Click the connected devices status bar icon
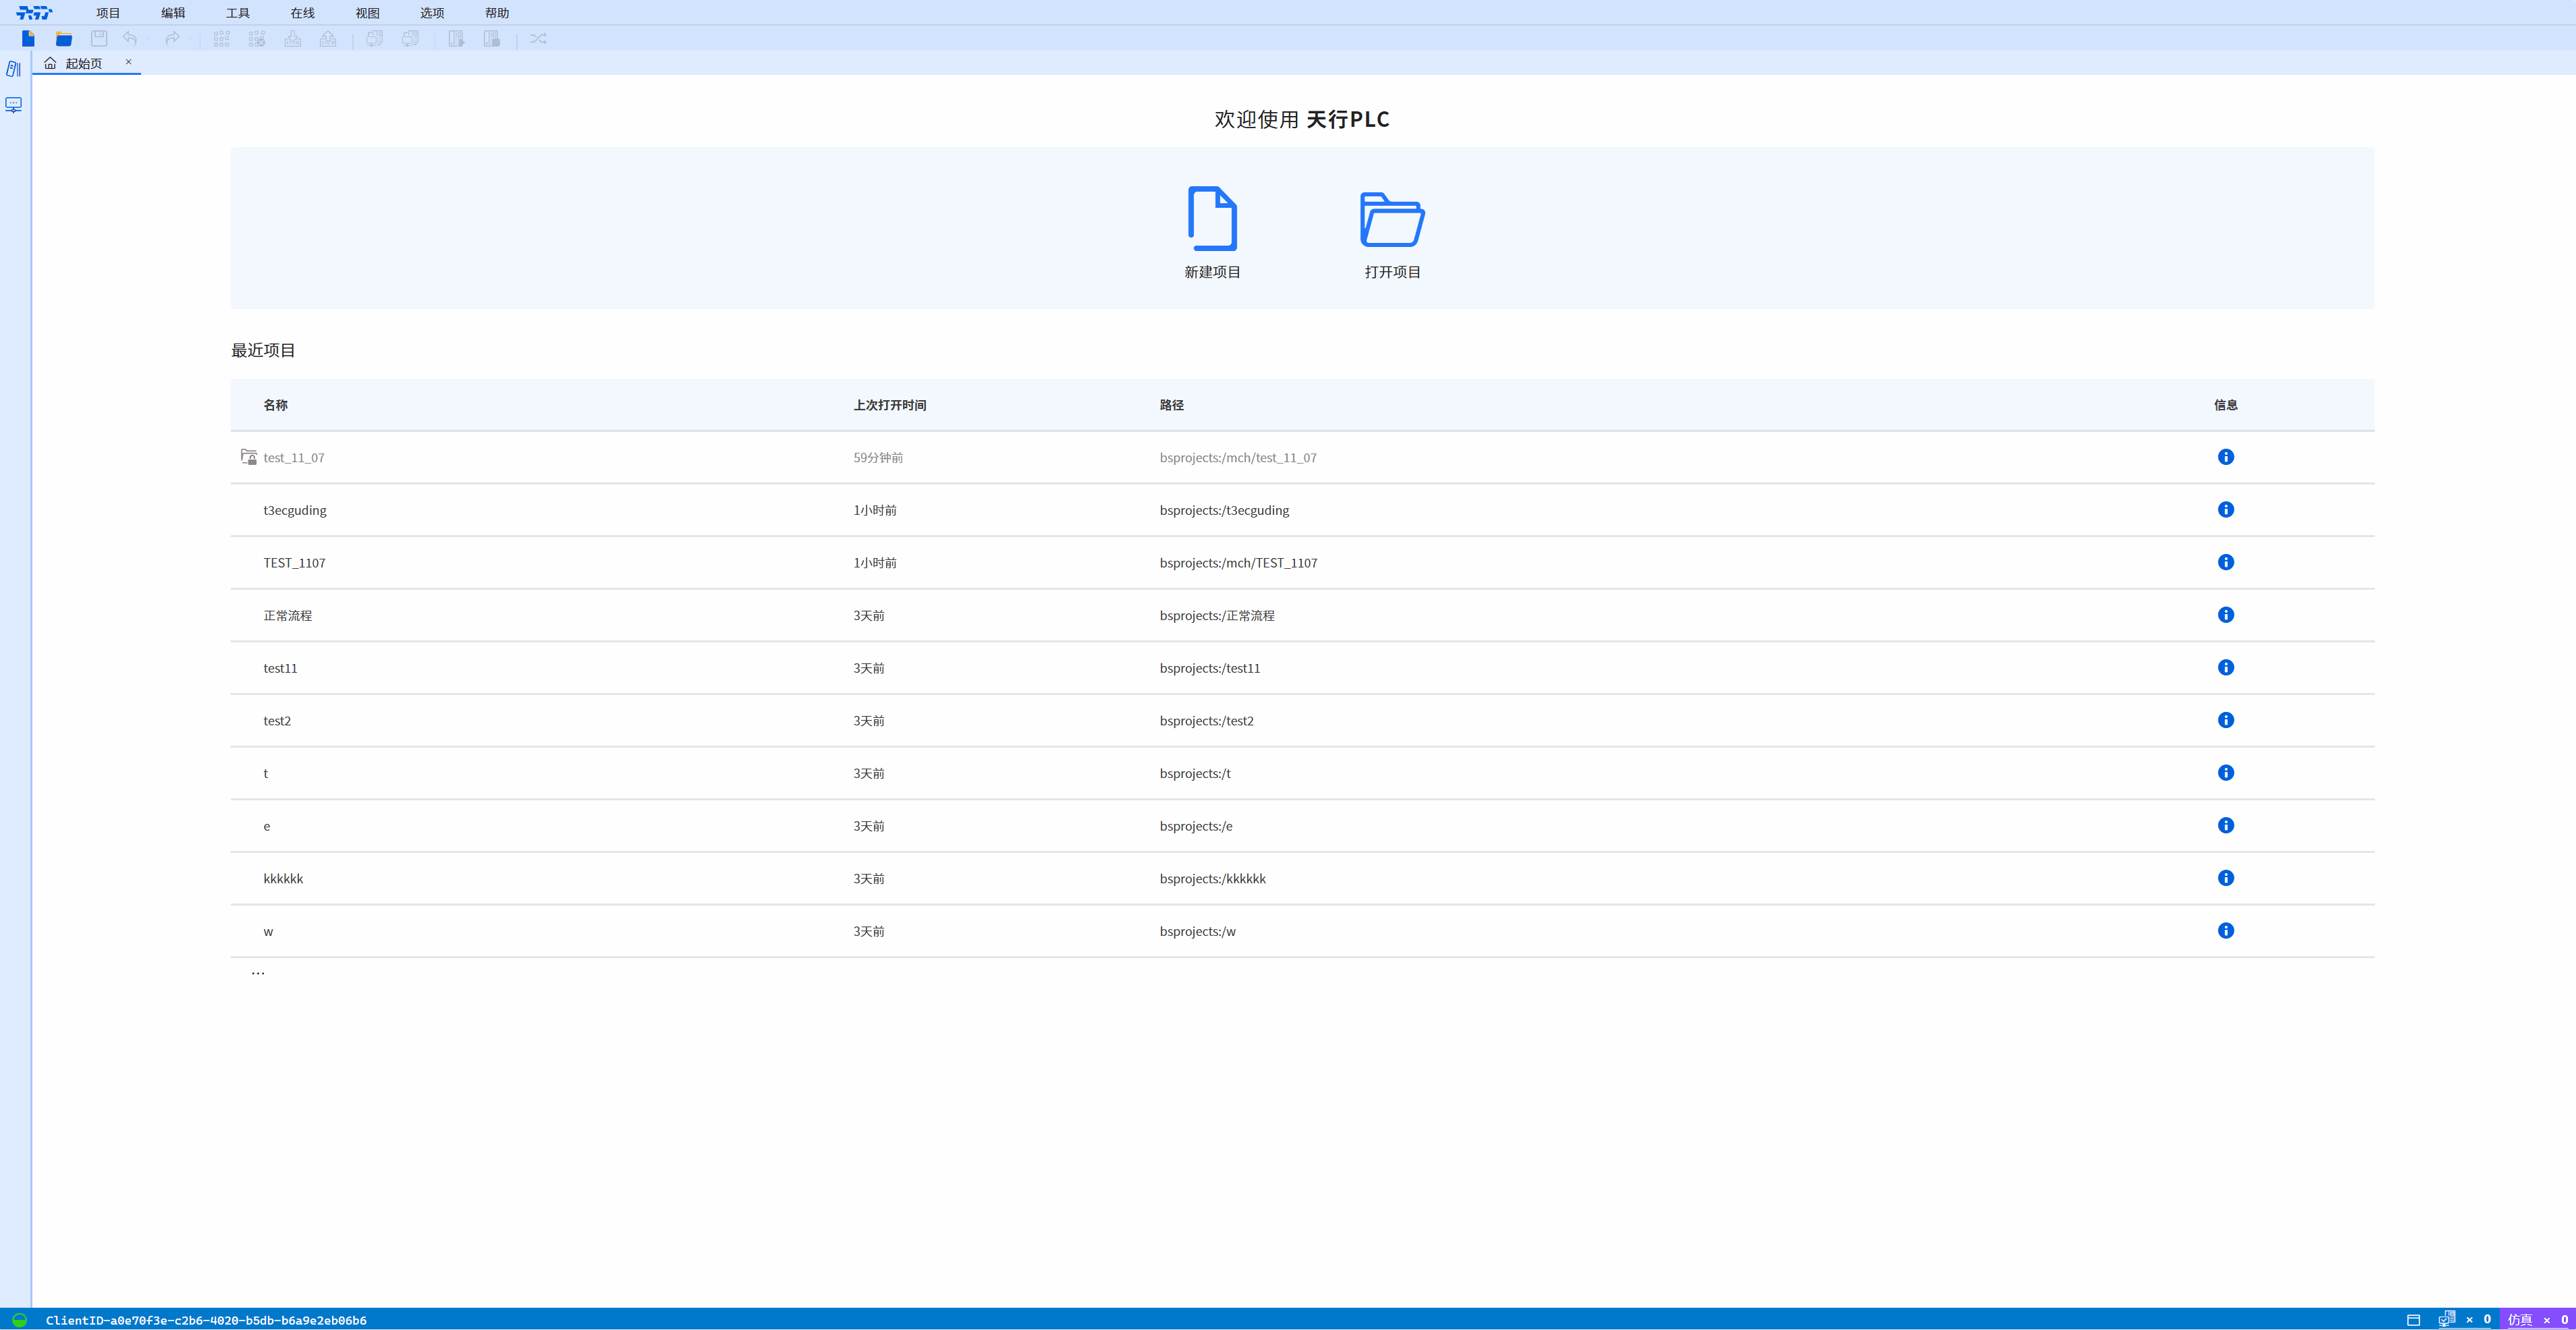 (x=2446, y=1319)
